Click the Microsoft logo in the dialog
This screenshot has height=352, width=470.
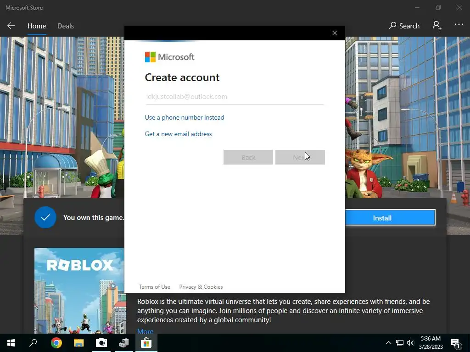click(170, 57)
